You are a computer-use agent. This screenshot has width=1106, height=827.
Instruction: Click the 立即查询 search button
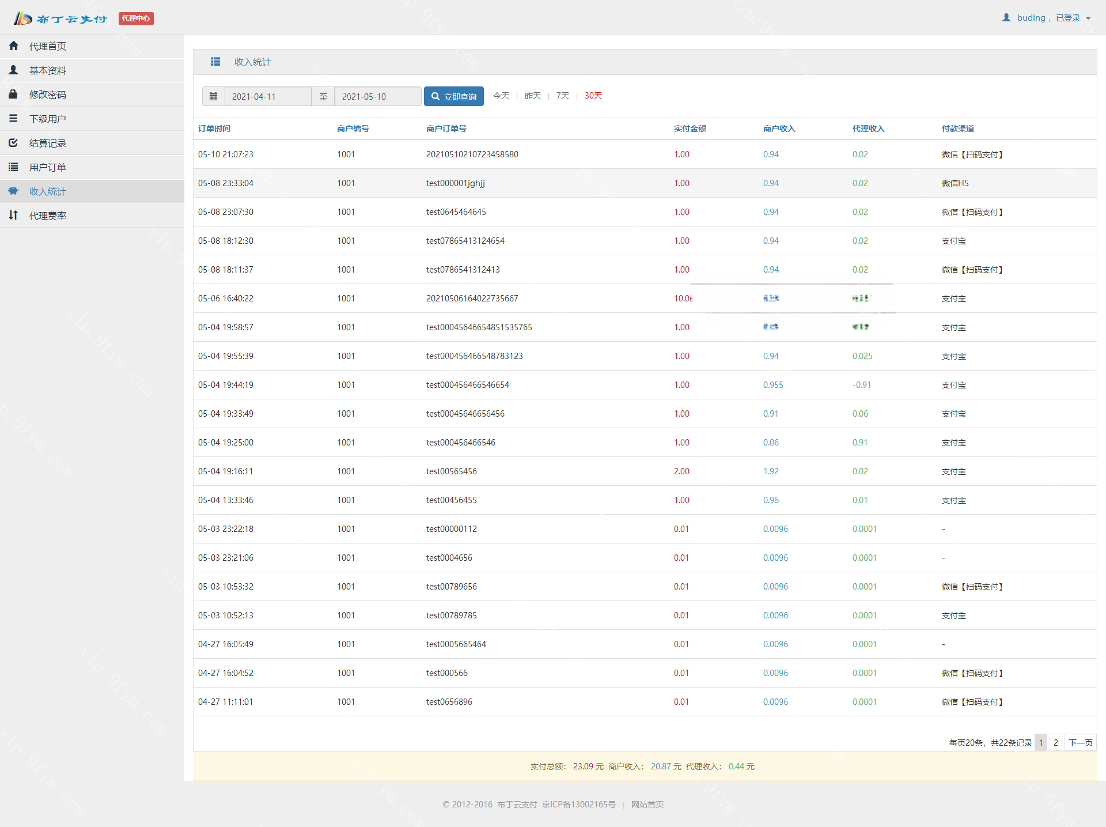click(454, 96)
